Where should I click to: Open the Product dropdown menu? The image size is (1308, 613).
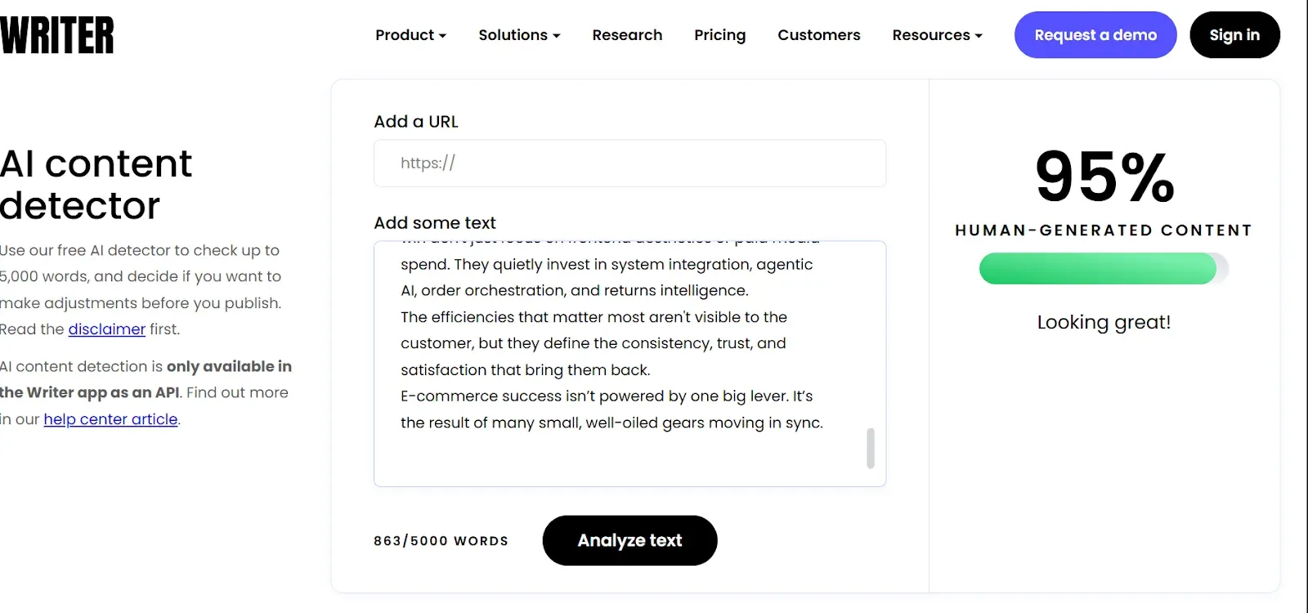click(405, 34)
